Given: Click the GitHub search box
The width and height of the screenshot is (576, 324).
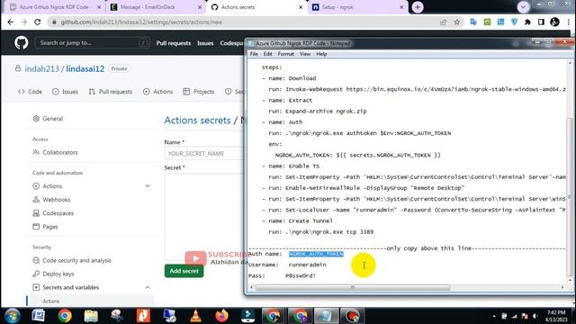Looking at the screenshot, I should (92, 43).
